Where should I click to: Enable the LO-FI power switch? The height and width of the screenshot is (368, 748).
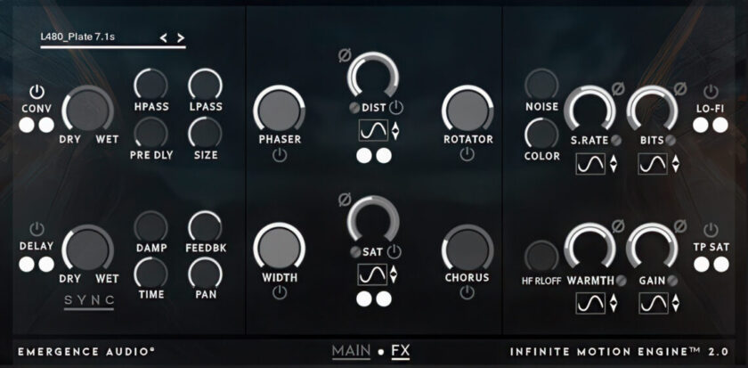click(x=711, y=91)
